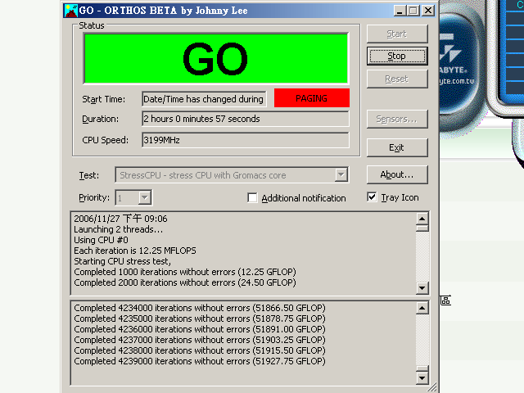Select the 'Completed 4235000 iterations' line

200,318
